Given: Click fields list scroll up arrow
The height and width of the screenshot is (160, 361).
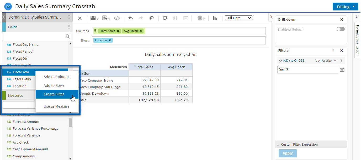Looking at the screenshot, I should point(70,44).
